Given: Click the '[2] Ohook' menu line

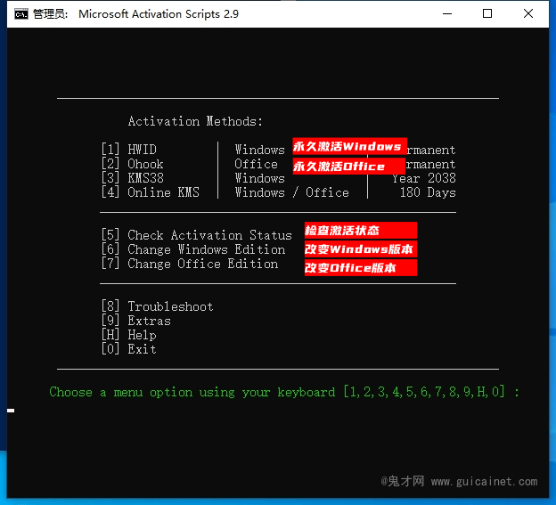Looking at the screenshot, I should (x=132, y=164).
